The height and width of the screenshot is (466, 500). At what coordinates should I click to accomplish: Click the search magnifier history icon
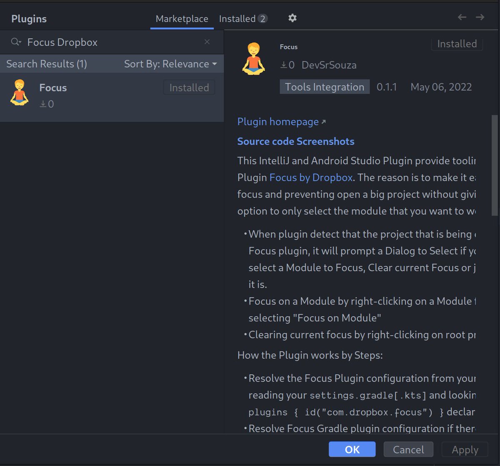tap(16, 42)
